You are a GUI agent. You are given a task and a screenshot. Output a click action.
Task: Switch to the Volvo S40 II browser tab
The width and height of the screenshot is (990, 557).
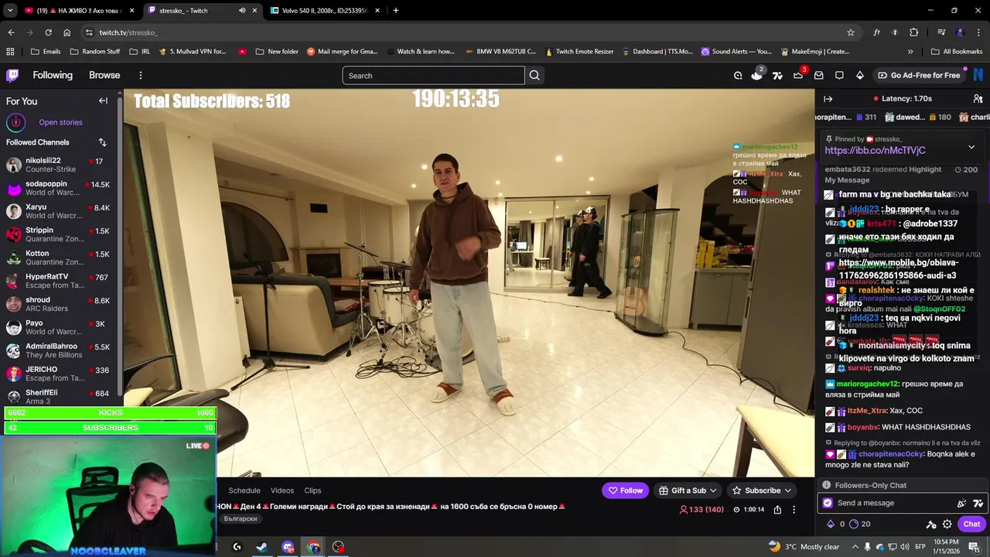click(323, 11)
